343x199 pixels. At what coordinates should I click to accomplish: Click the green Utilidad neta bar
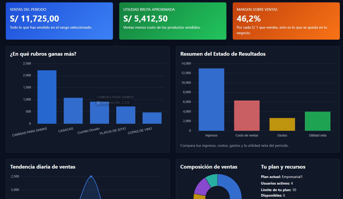coord(318,121)
